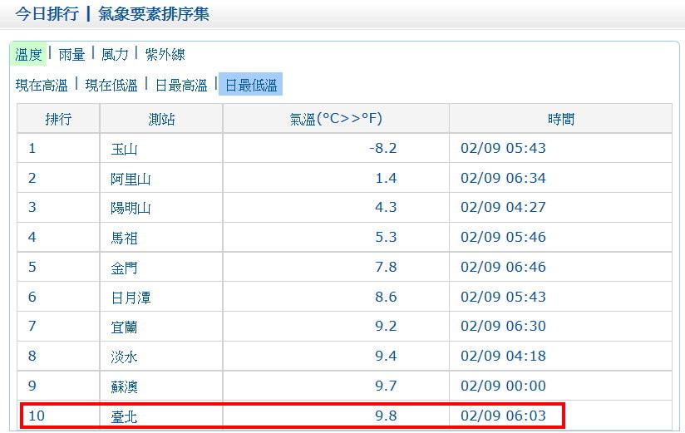
Task: Click the 今日排行 page heading
Action: coord(47,14)
